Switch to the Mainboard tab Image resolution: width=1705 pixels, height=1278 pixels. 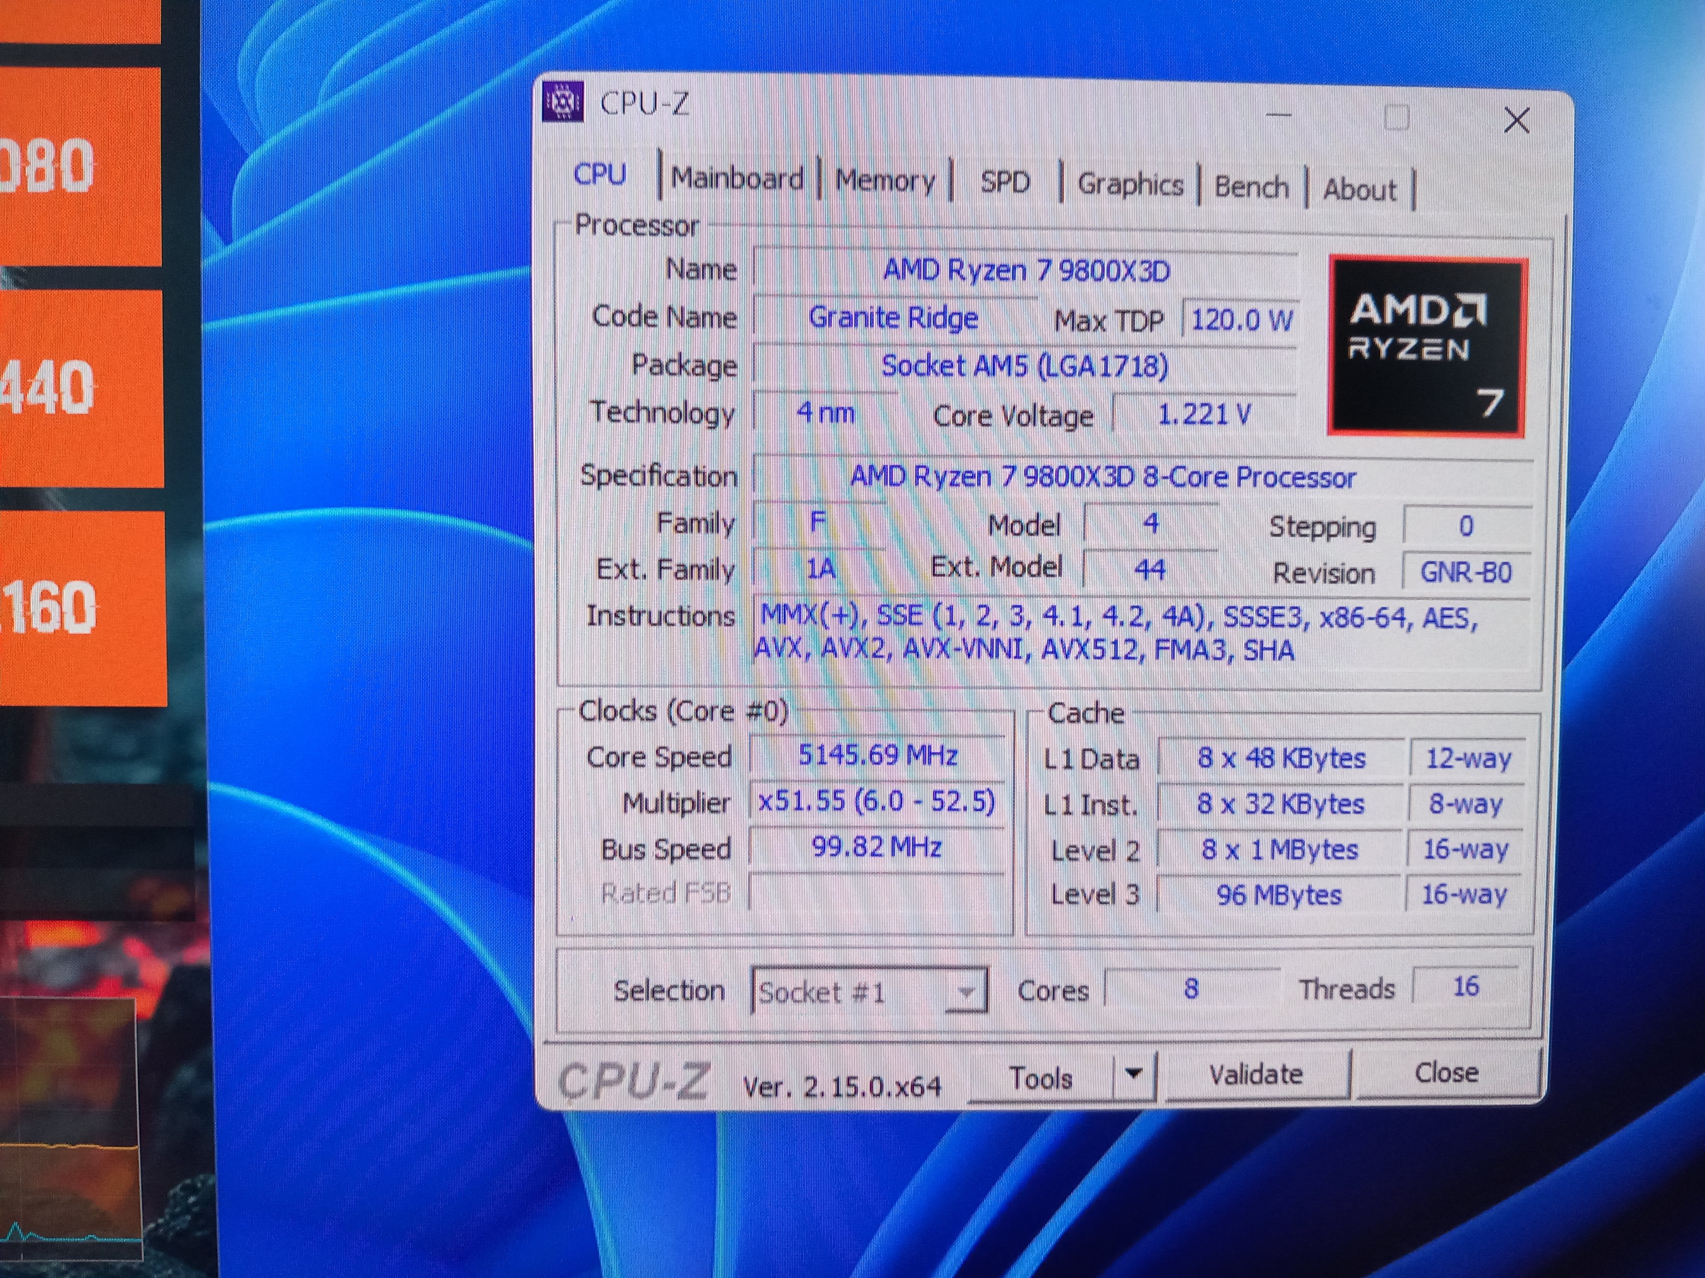click(x=737, y=179)
